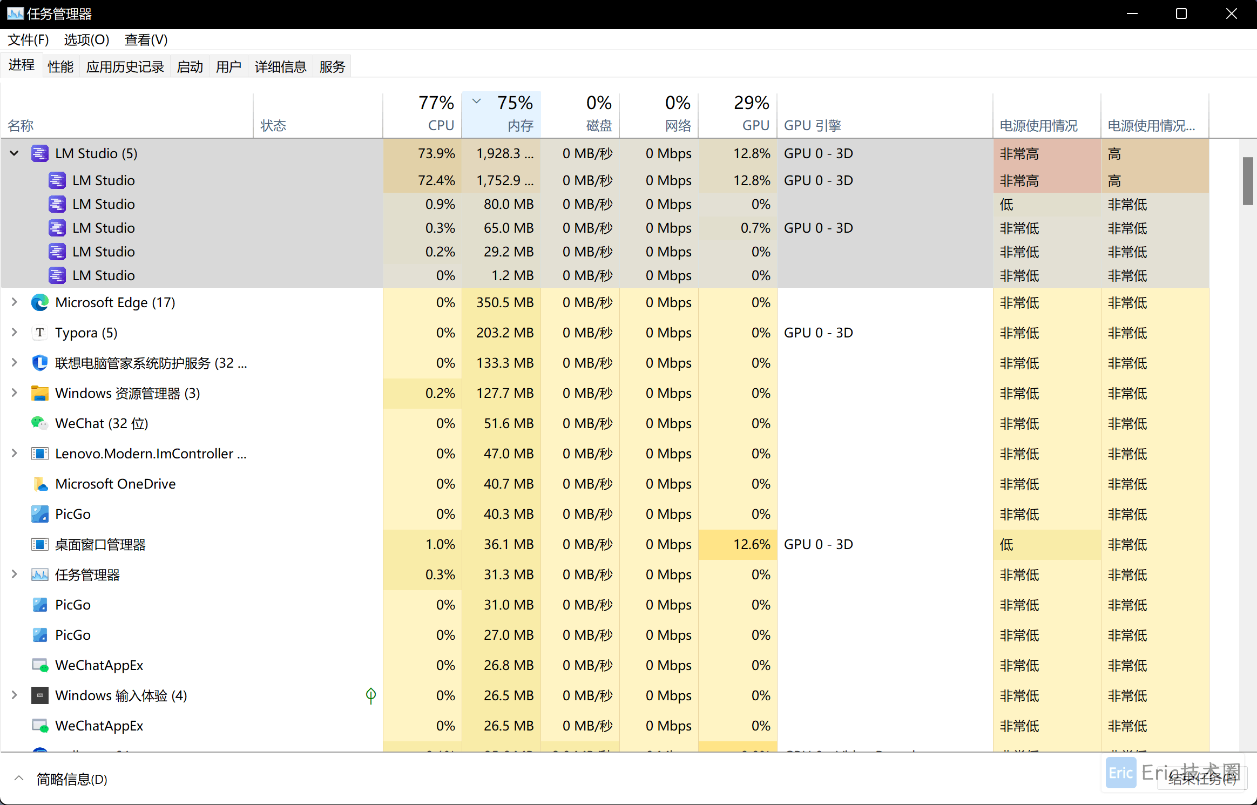Click the chevron beside 简略信息(D)

click(x=19, y=779)
